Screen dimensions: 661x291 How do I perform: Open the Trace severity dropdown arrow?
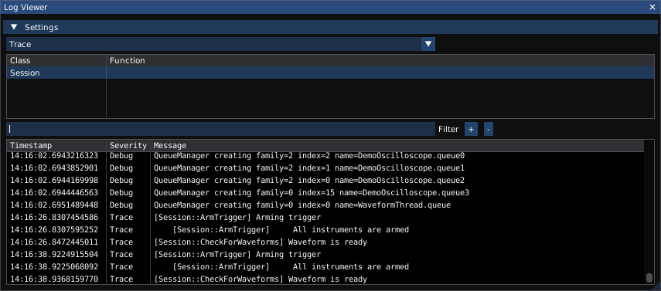(428, 44)
